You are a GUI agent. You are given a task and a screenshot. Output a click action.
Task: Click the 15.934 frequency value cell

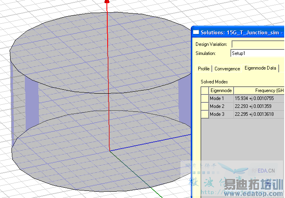(258, 98)
